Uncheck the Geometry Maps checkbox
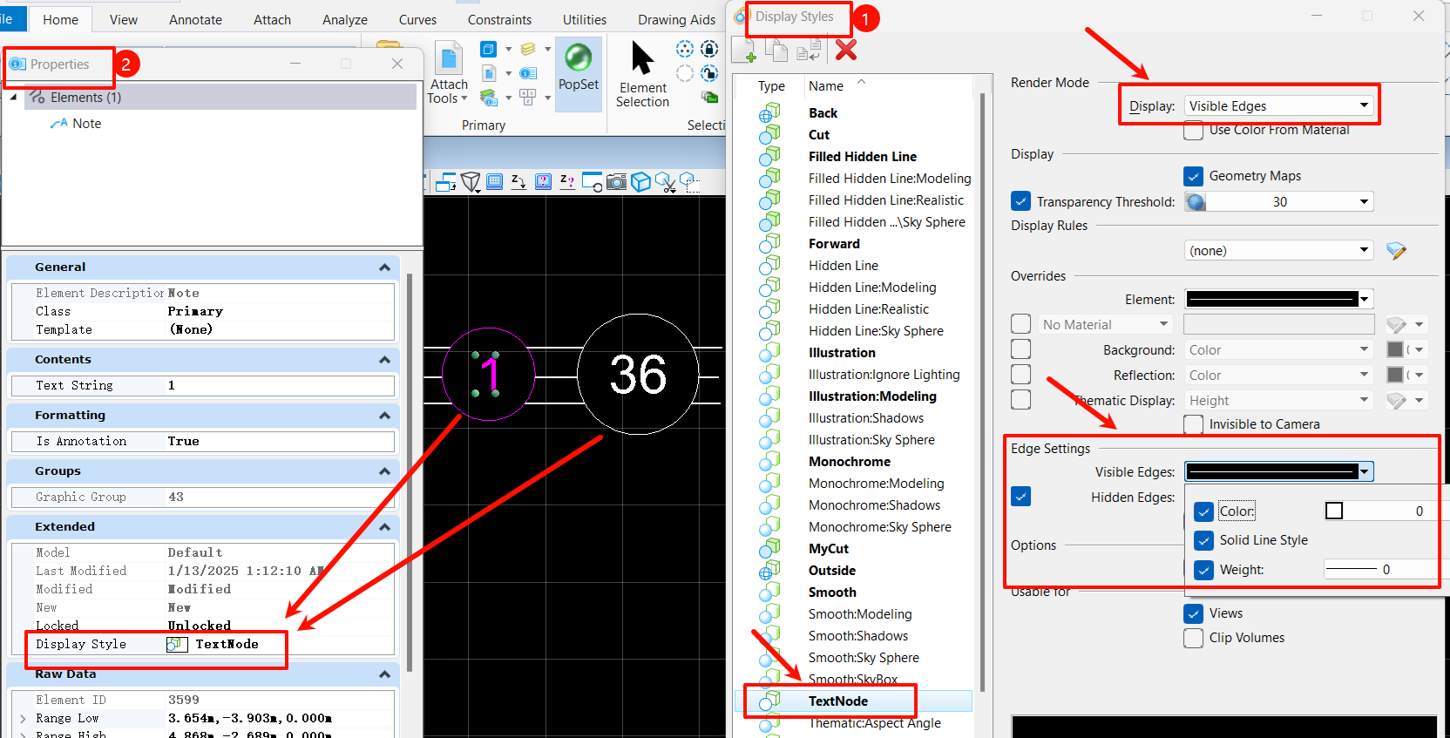 (1194, 176)
